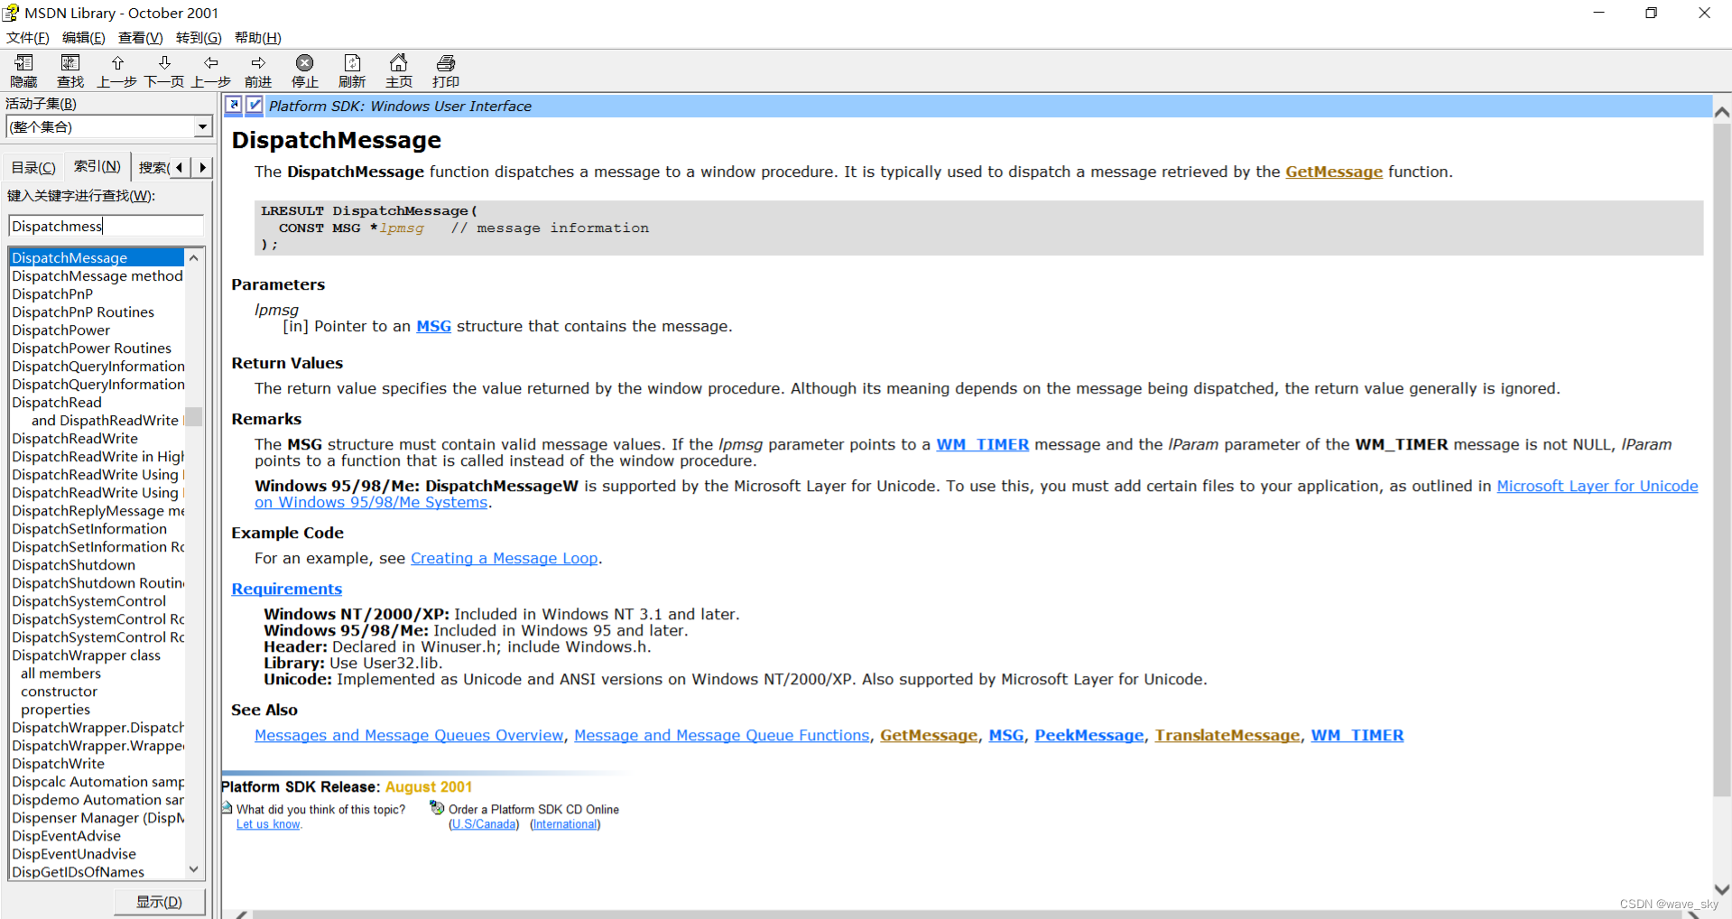Switch to the 目录(C) tab
The width and height of the screenshot is (1732, 919).
pos(32,167)
